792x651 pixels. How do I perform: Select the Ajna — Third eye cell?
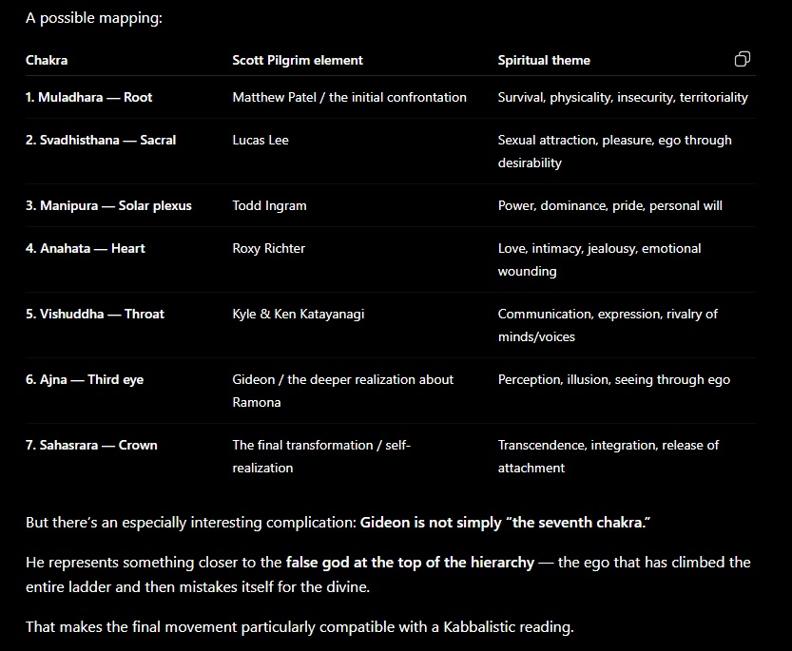85,379
